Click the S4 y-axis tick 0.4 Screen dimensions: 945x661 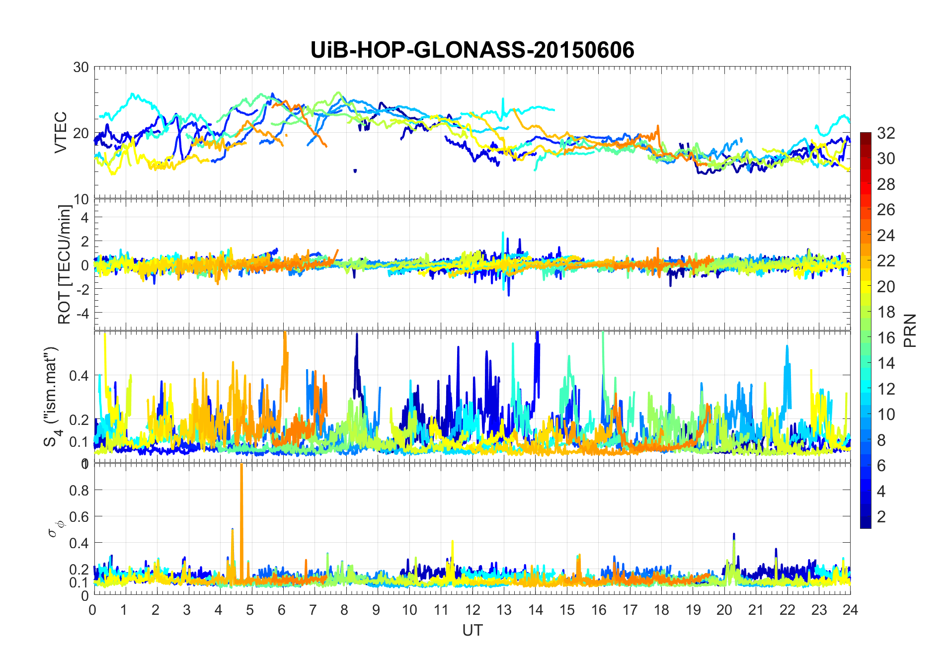point(79,375)
